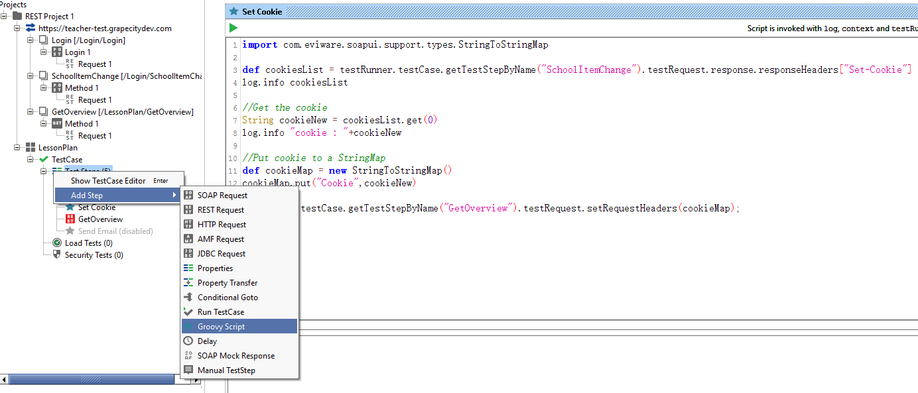
Task: Click the REST Project 1 folder icon
Action: 17,16
